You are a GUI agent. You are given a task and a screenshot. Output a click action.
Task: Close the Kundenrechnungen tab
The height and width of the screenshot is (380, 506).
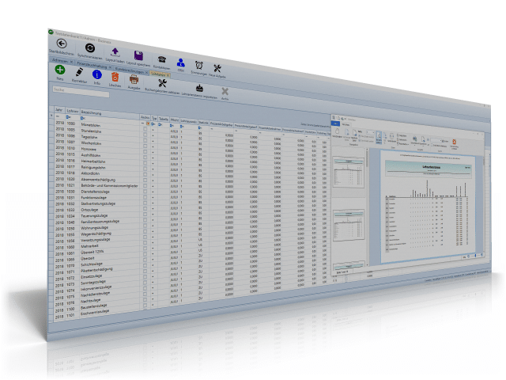(x=146, y=73)
